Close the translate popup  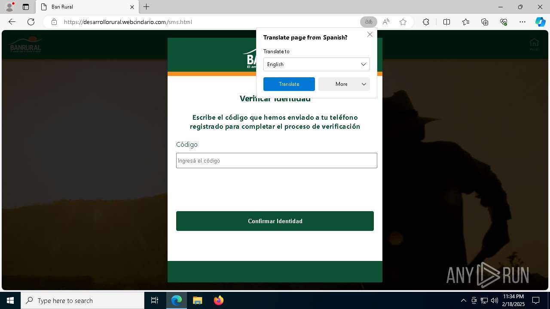370,34
